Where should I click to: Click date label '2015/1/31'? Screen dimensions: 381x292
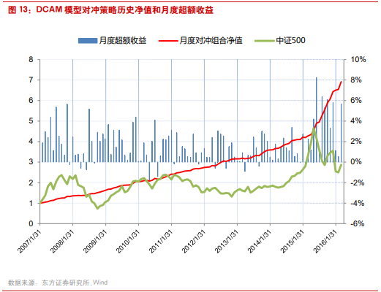(293, 241)
